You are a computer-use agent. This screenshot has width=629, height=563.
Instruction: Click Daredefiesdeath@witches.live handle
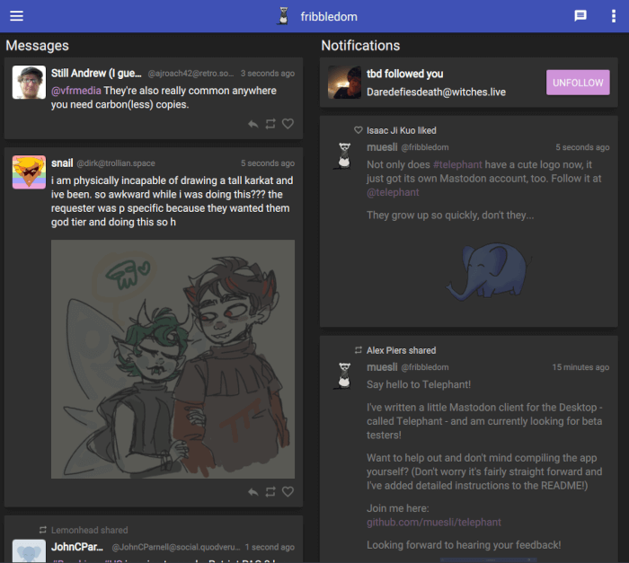[436, 92]
